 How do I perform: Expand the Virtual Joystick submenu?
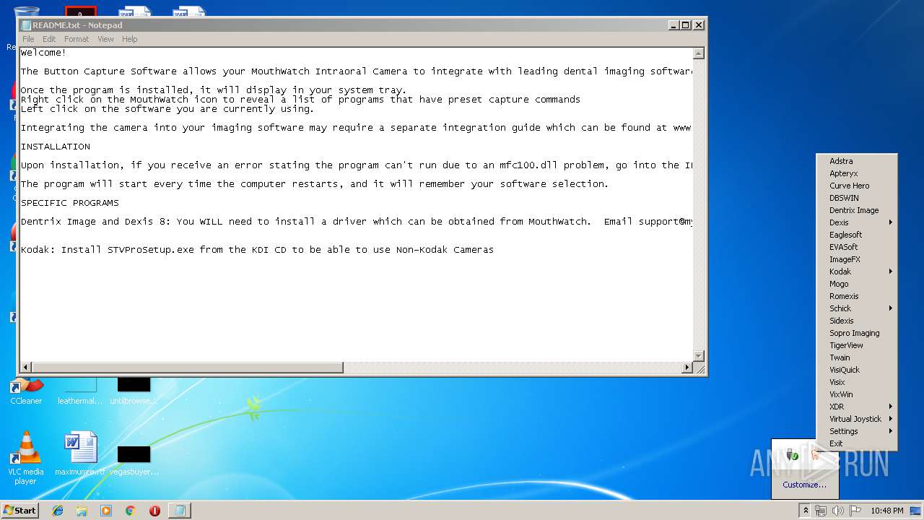(857, 419)
